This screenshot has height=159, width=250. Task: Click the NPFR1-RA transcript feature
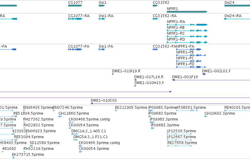(187, 25)
